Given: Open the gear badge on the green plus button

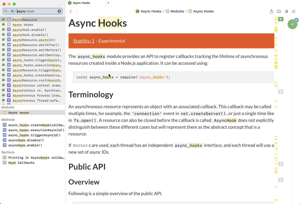Looking at the screenshot, I should pos(296,20).
